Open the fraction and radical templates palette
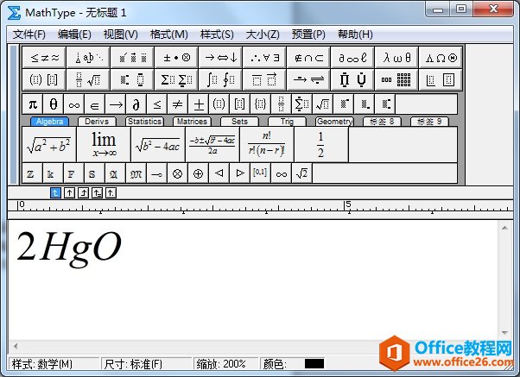This screenshot has height=377, width=520. [88, 79]
